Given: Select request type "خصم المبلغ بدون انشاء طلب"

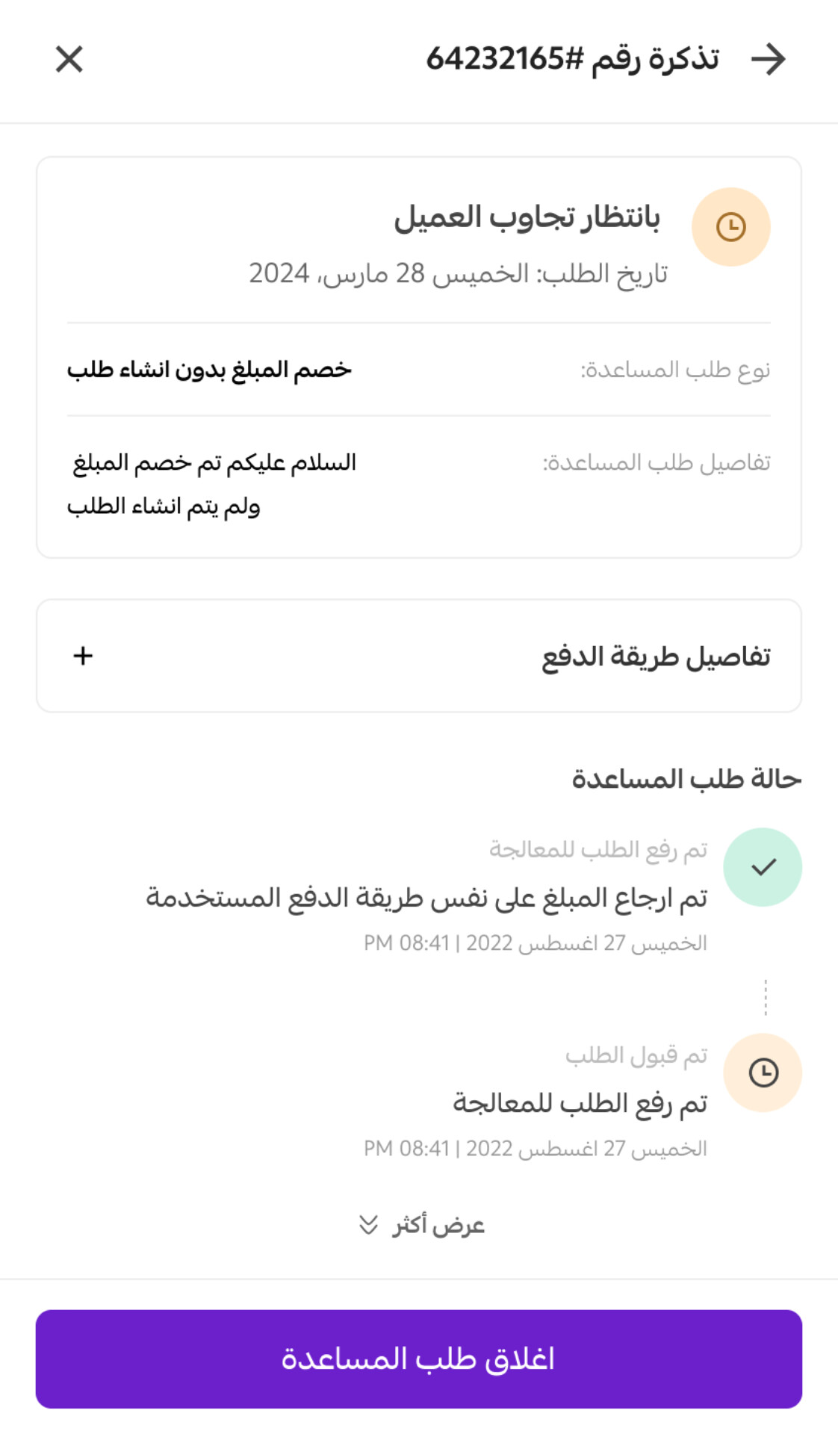Looking at the screenshot, I should pos(209,370).
